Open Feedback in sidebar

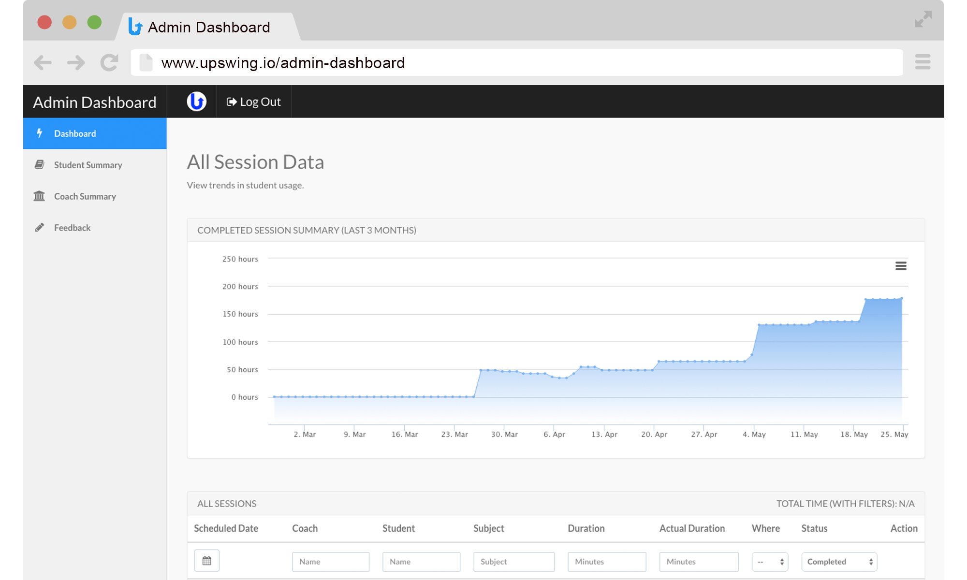pyautogui.click(x=95, y=228)
